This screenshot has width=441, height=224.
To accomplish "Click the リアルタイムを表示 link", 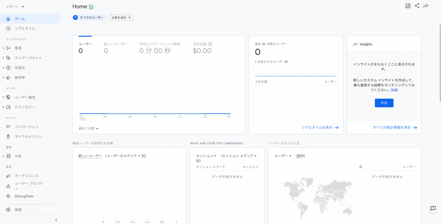I will coord(320,128).
